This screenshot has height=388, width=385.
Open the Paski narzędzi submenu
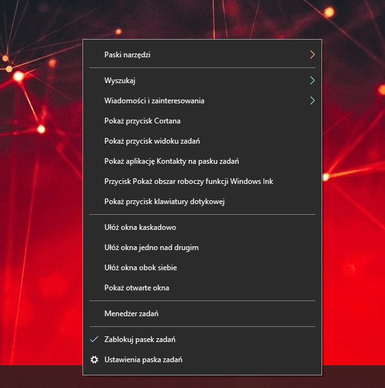202,55
